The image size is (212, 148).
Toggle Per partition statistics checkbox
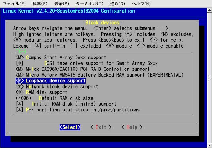[20, 110]
